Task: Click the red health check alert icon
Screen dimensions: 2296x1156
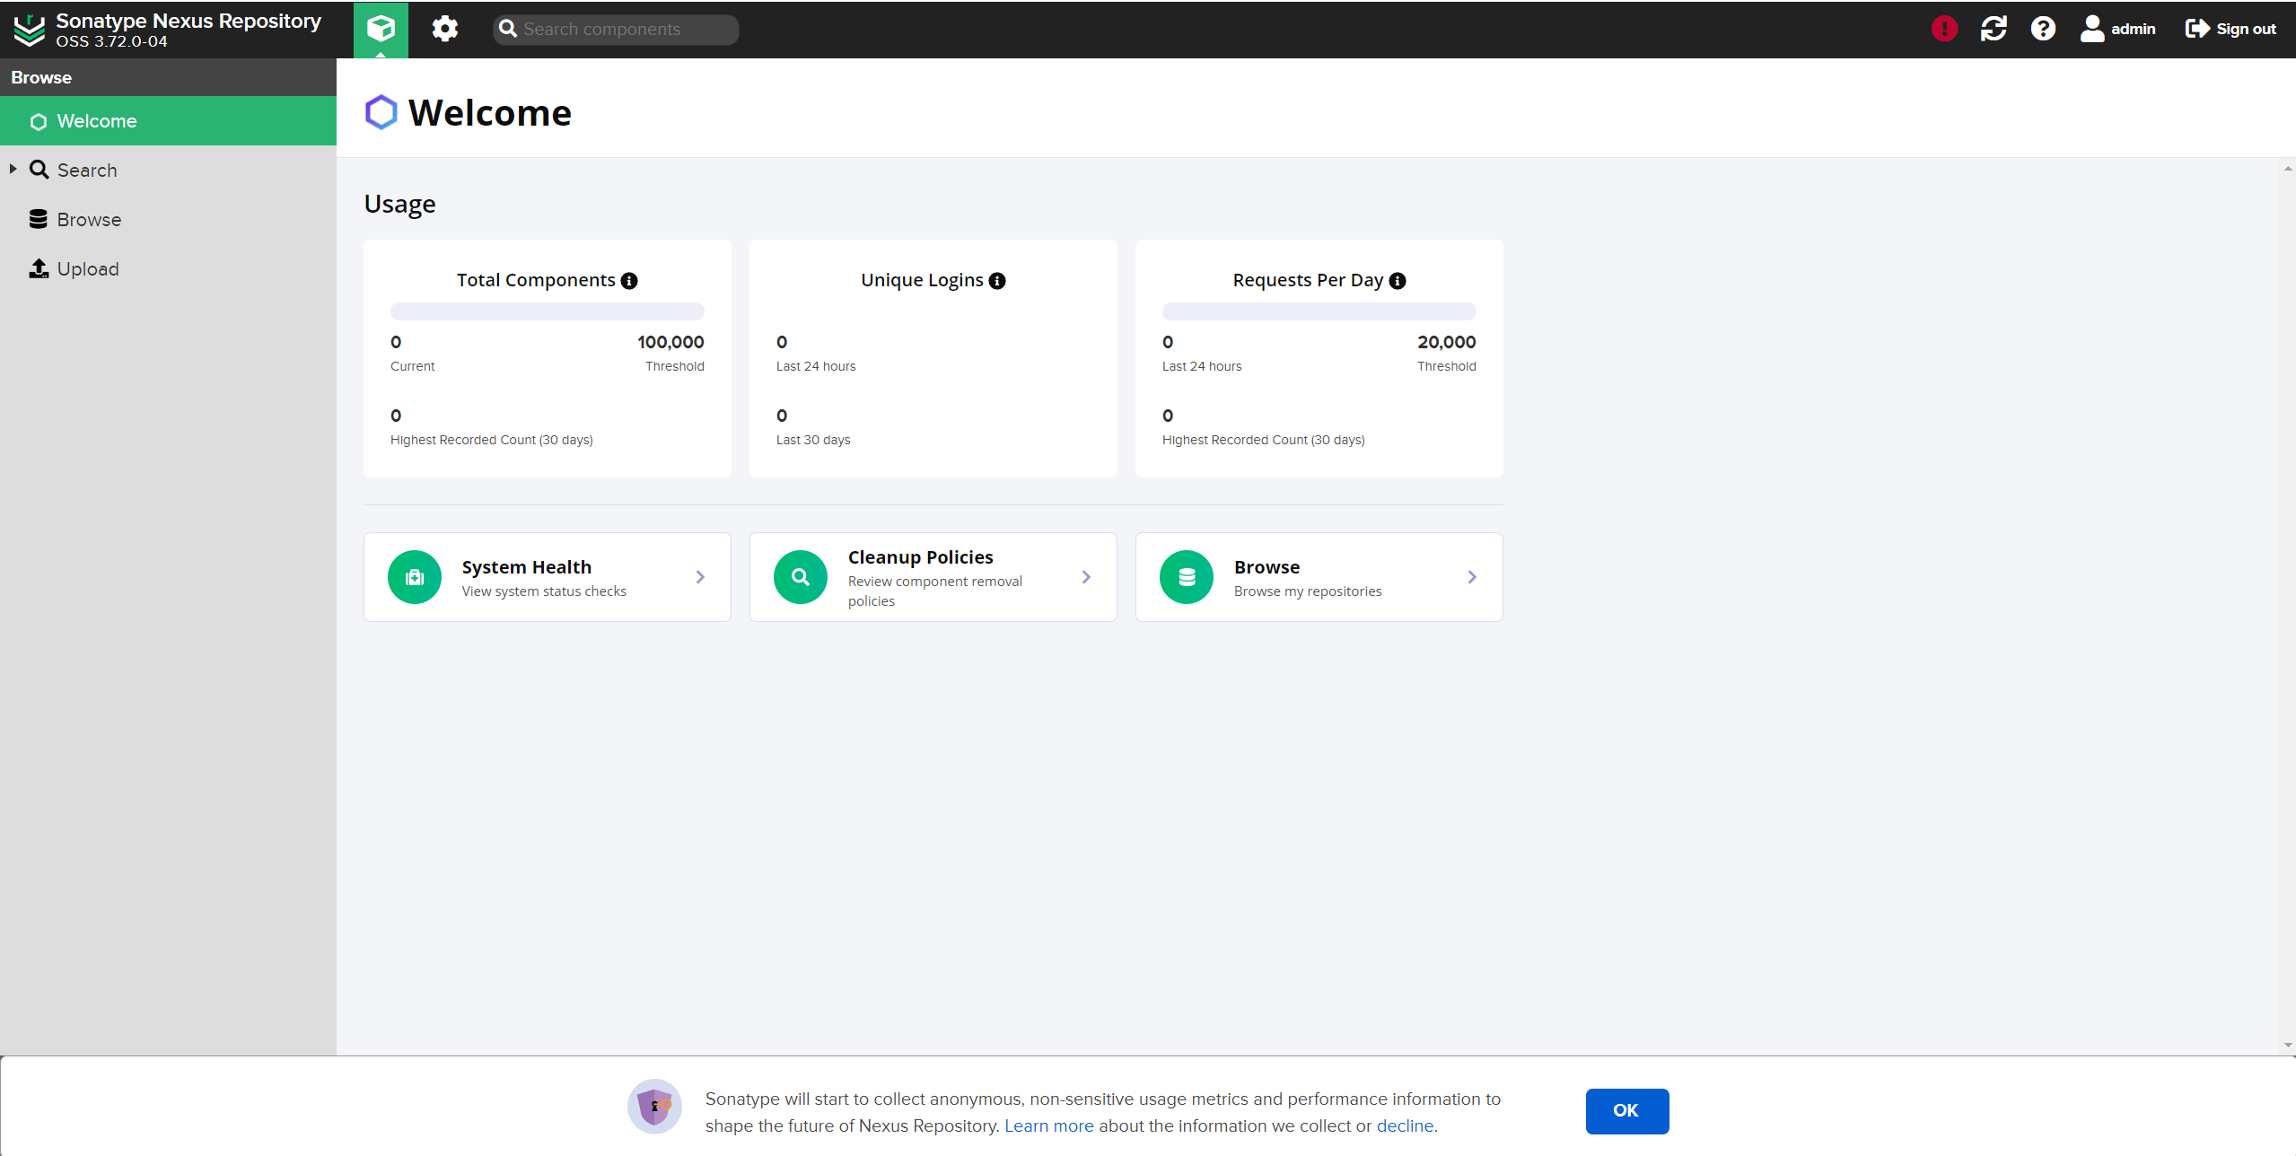Action: [x=1944, y=29]
